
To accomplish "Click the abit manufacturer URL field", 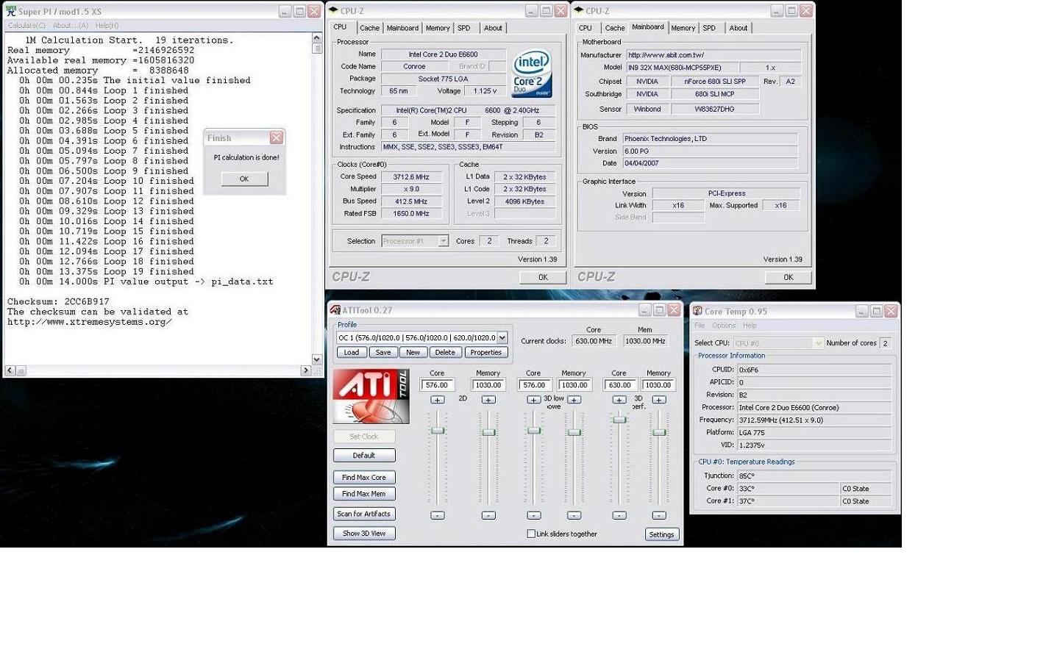I will pos(712,55).
